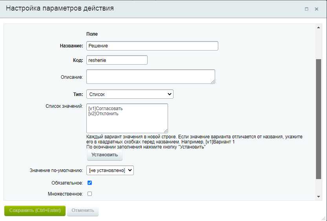Click inside the Список значений textarea
This screenshot has width=327, height=221.
[x=127, y=118]
